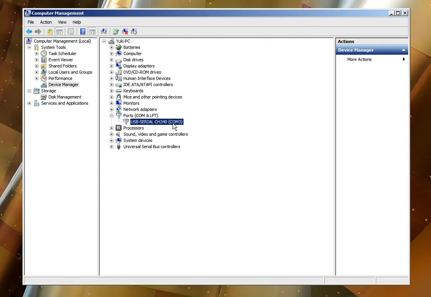Image resolution: width=431 pixels, height=297 pixels.
Task: Expand the Services and Applications node
Action: pyautogui.click(x=29, y=103)
